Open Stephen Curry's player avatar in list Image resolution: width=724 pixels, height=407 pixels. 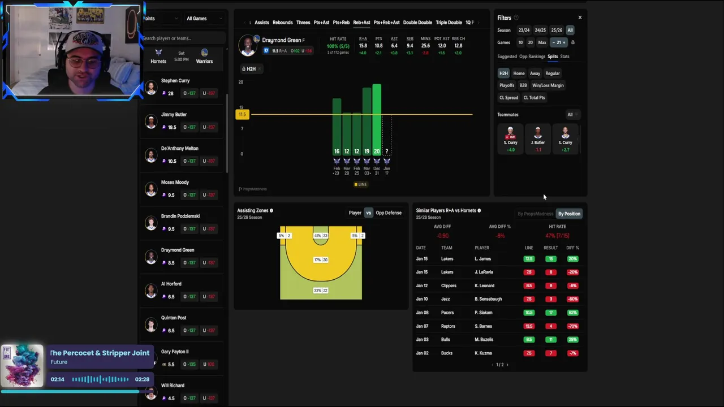coord(150,87)
